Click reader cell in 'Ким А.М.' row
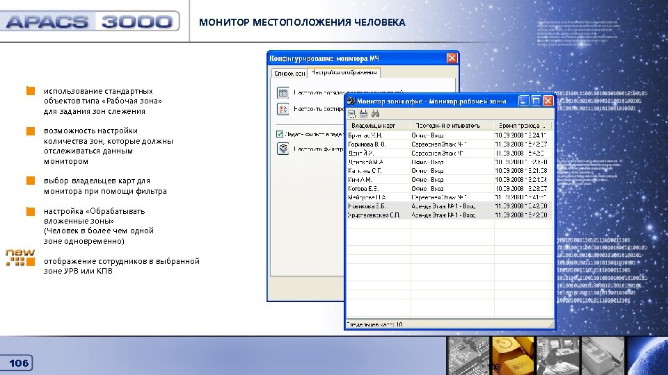 click(x=452, y=179)
